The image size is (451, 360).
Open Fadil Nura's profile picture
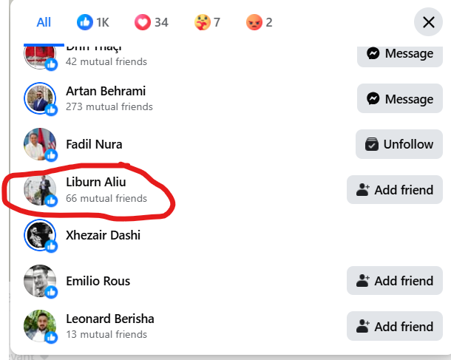[40, 143]
